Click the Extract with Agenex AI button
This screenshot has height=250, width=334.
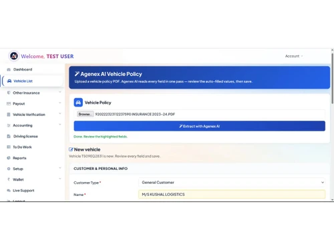200,126
